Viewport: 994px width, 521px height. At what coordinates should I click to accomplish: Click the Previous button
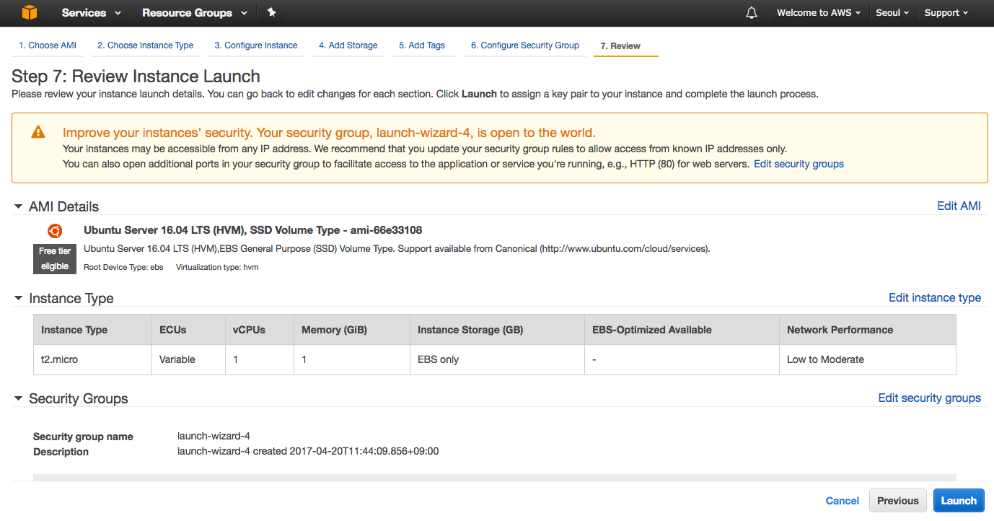[x=898, y=501]
